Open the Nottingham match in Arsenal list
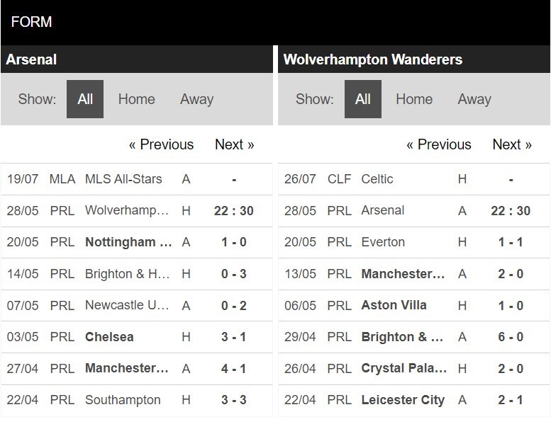 (x=137, y=242)
